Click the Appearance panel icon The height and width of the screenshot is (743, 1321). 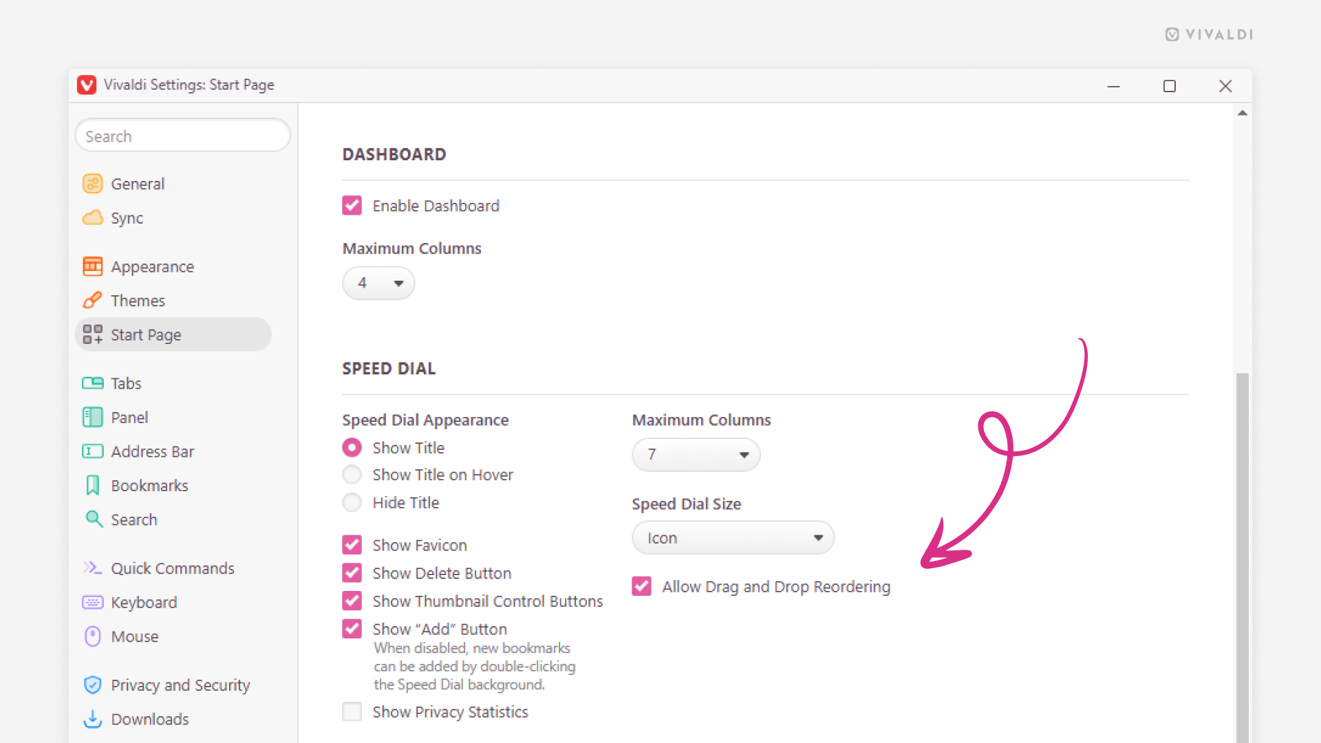[93, 266]
